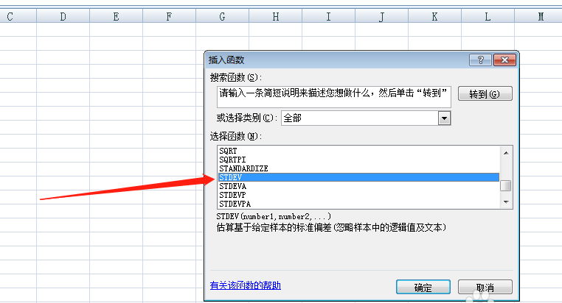Select column E header

pyautogui.click(x=116, y=16)
